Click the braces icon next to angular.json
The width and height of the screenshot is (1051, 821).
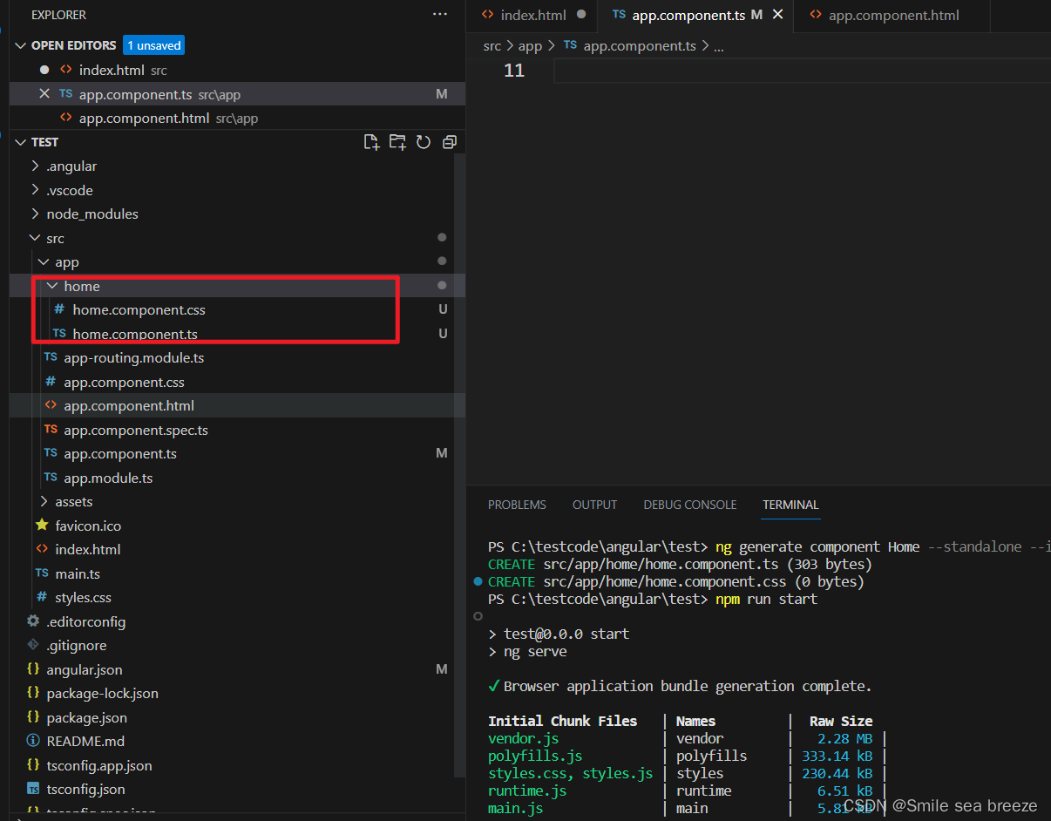33,669
